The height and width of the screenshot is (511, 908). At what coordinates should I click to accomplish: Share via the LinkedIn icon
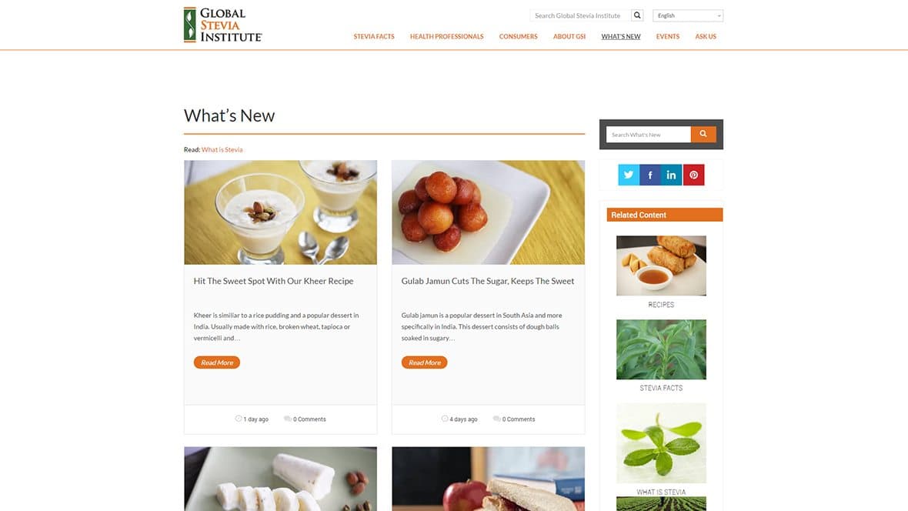pyautogui.click(x=671, y=175)
